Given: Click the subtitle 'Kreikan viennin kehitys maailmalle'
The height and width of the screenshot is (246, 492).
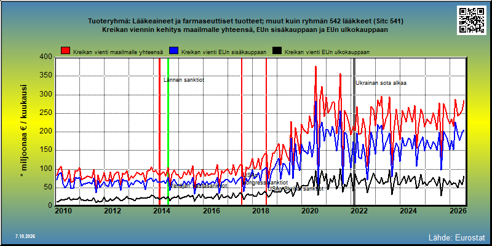Looking at the screenshot, I should (245, 30).
